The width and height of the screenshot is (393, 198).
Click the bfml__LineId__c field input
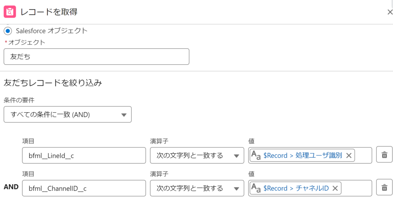(x=84, y=155)
